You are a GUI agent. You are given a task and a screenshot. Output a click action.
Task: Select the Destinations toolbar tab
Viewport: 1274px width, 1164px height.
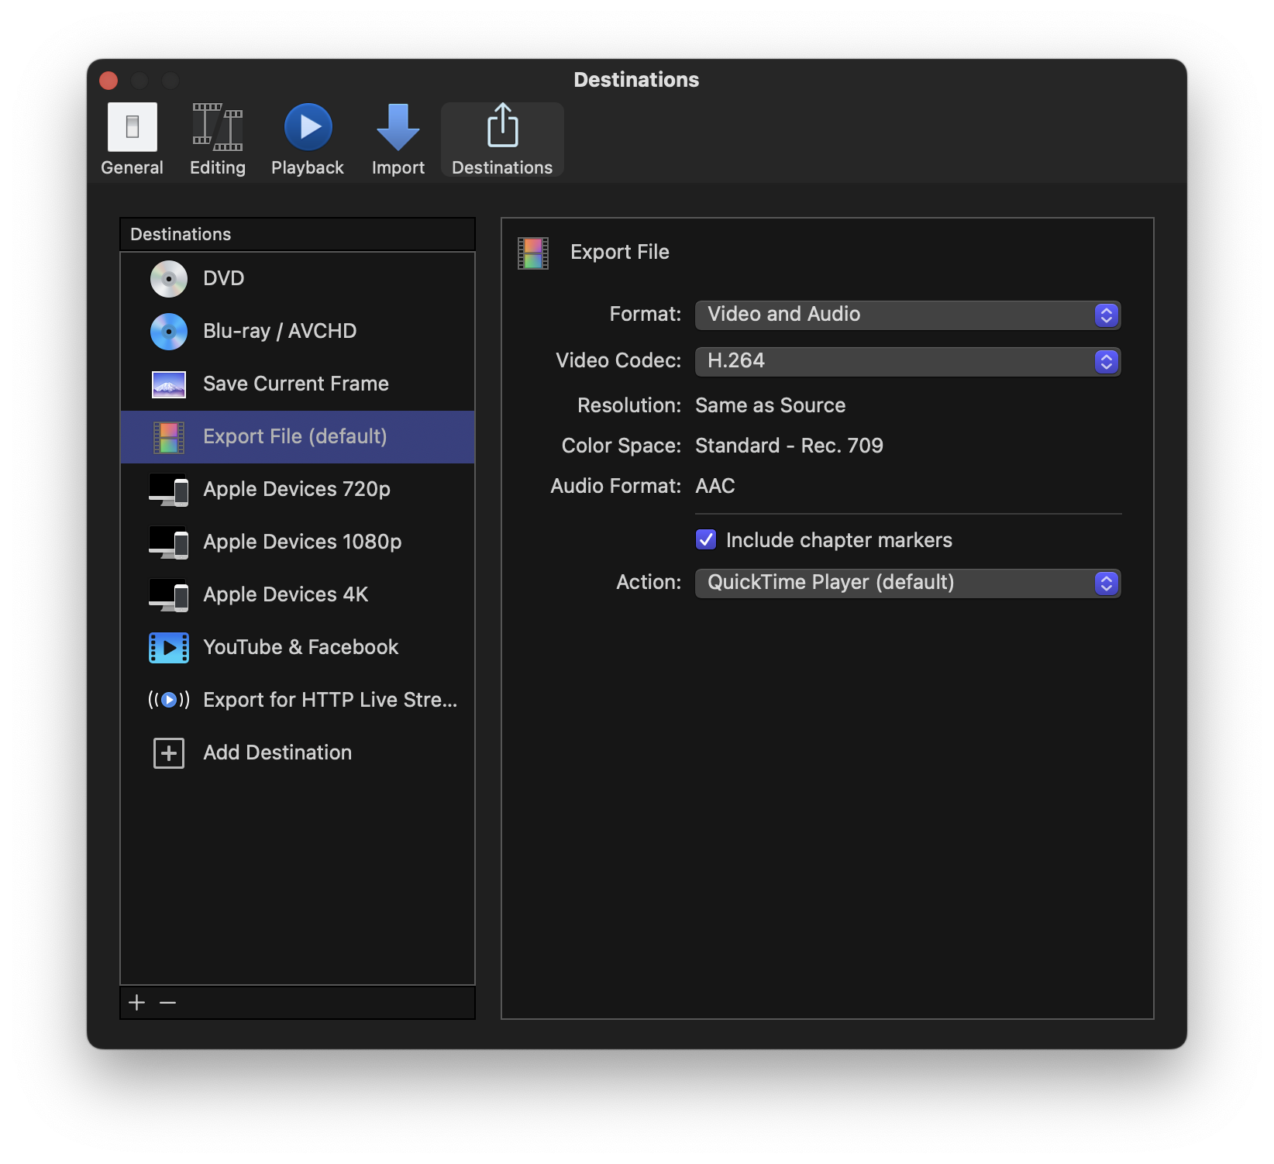pyautogui.click(x=502, y=140)
